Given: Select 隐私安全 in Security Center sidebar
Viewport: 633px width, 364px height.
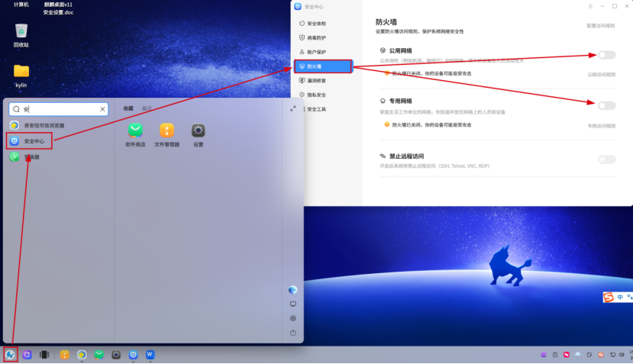Looking at the screenshot, I should click(324, 95).
